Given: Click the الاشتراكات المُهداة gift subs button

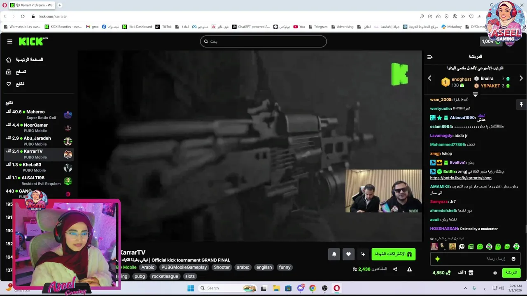Looking at the screenshot, I should coord(393,254).
